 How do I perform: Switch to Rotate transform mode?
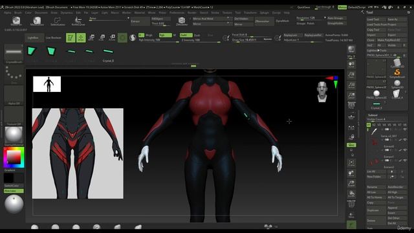(112, 38)
